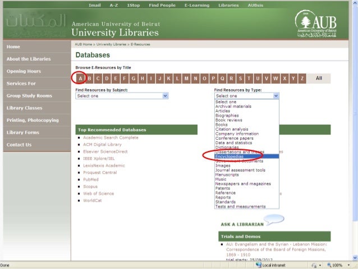The image size is (358, 269).
Task: Click University Libraries breadcrumb link
Action: pos(111,44)
